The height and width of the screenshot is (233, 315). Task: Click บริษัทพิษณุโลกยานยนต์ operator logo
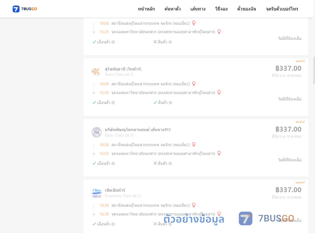tap(97, 132)
